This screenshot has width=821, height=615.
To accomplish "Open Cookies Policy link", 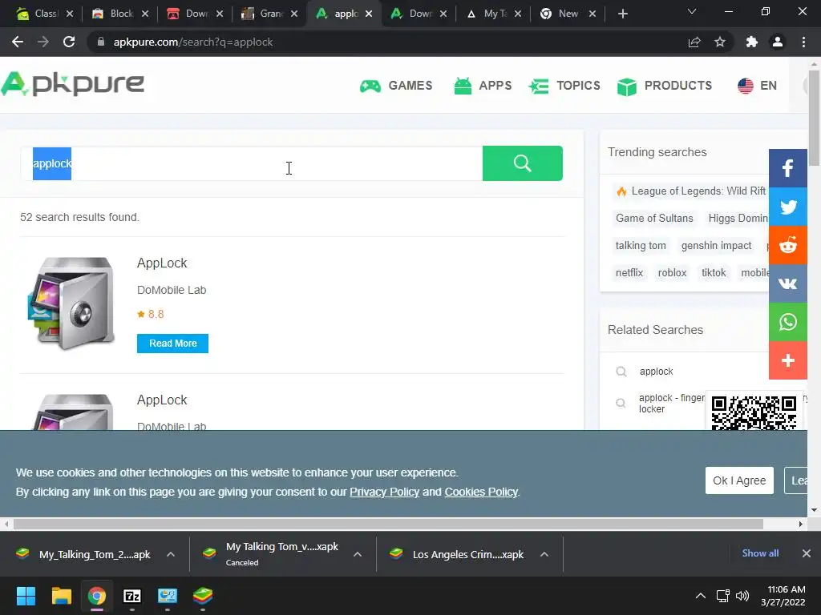I will pos(481,492).
